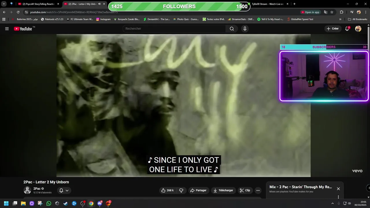Viewport: 370px width, 208px height.
Task: Reload the page with the refresh icon
Action: [18, 12]
